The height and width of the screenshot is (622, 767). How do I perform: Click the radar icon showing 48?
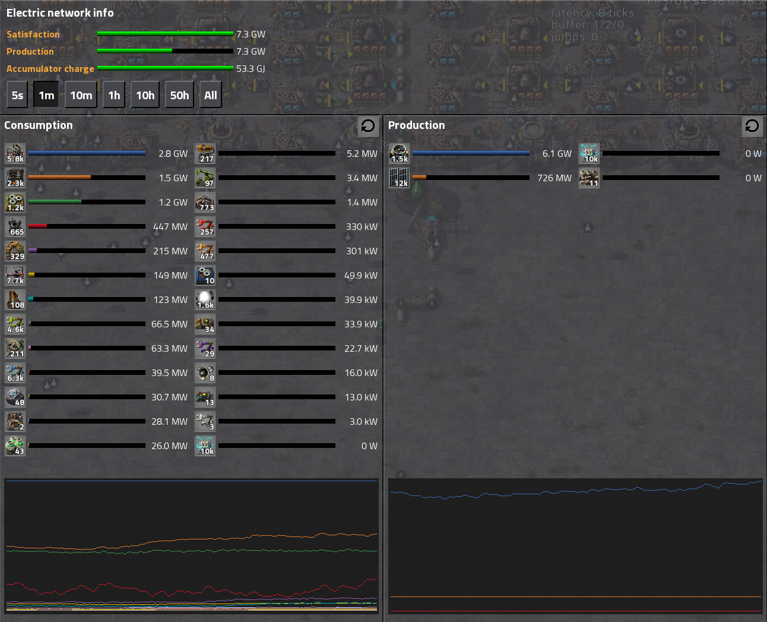(x=15, y=397)
